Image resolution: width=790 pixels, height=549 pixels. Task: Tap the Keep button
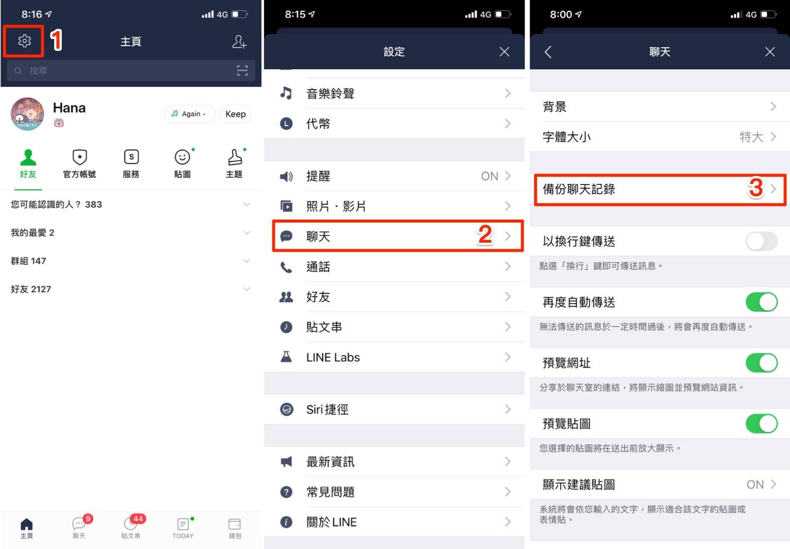235,114
